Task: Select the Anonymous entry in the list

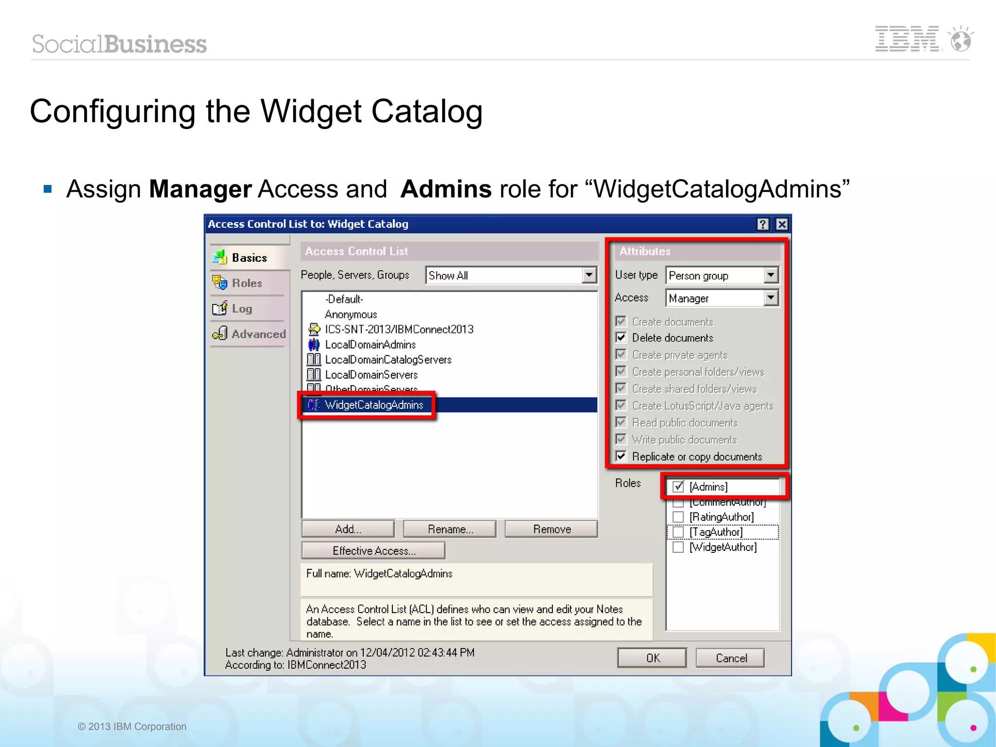Action: pyautogui.click(x=450, y=314)
